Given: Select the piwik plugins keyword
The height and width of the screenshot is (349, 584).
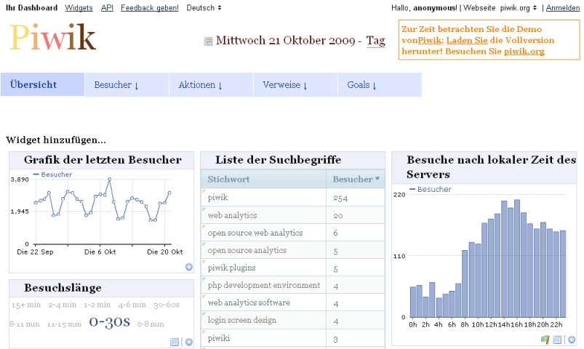Looking at the screenshot, I should pyautogui.click(x=232, y=268).
